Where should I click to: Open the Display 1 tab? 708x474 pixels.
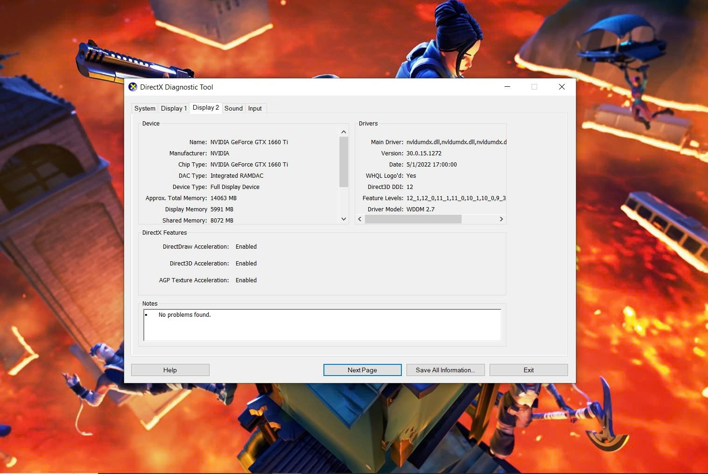(174, 108)
